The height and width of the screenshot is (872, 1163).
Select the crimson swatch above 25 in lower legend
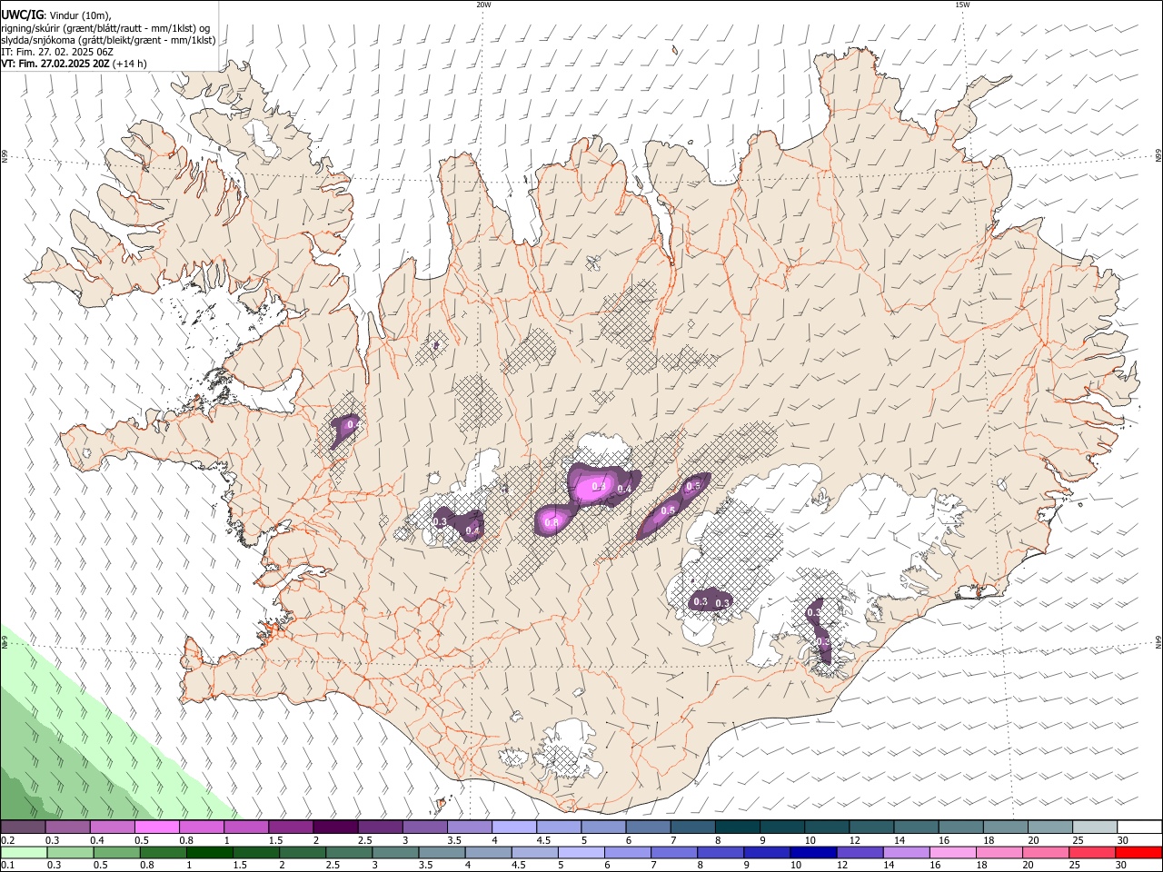[x=1091, y=852]
